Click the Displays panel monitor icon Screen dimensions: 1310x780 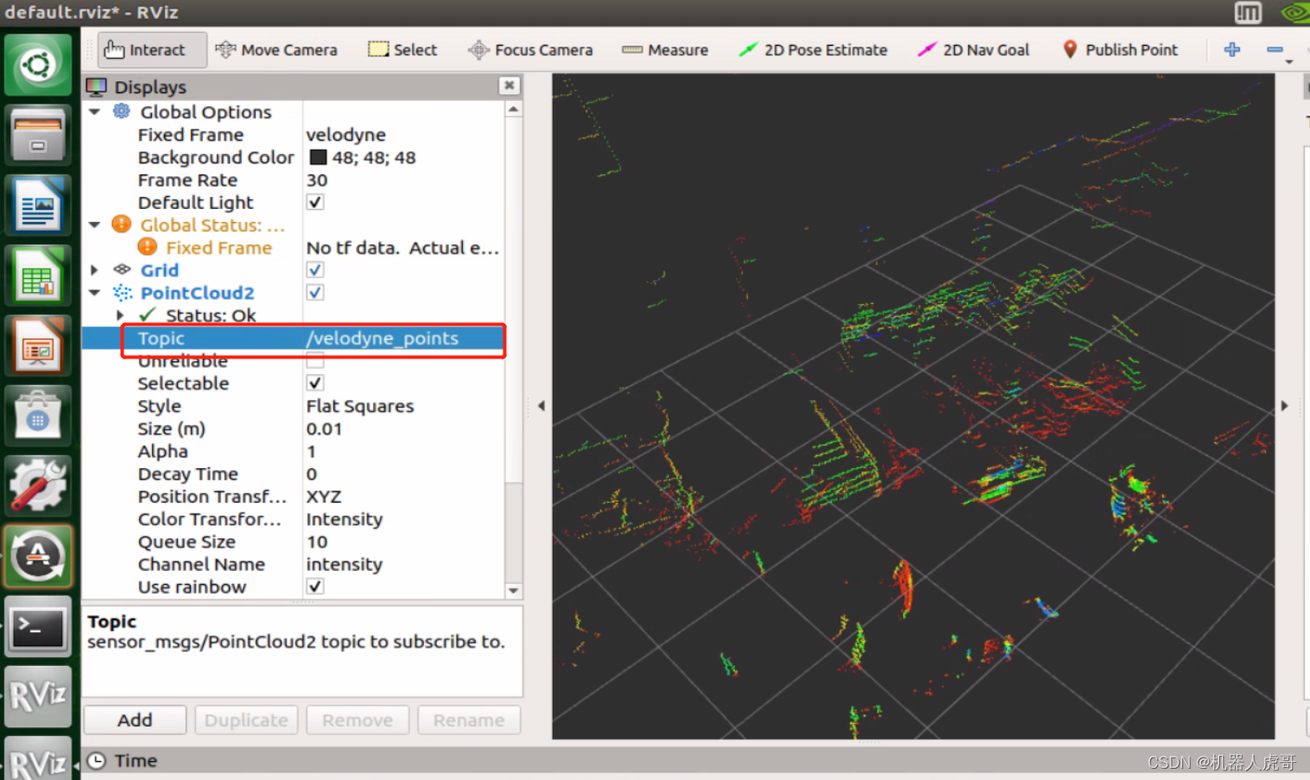(97, 86)
